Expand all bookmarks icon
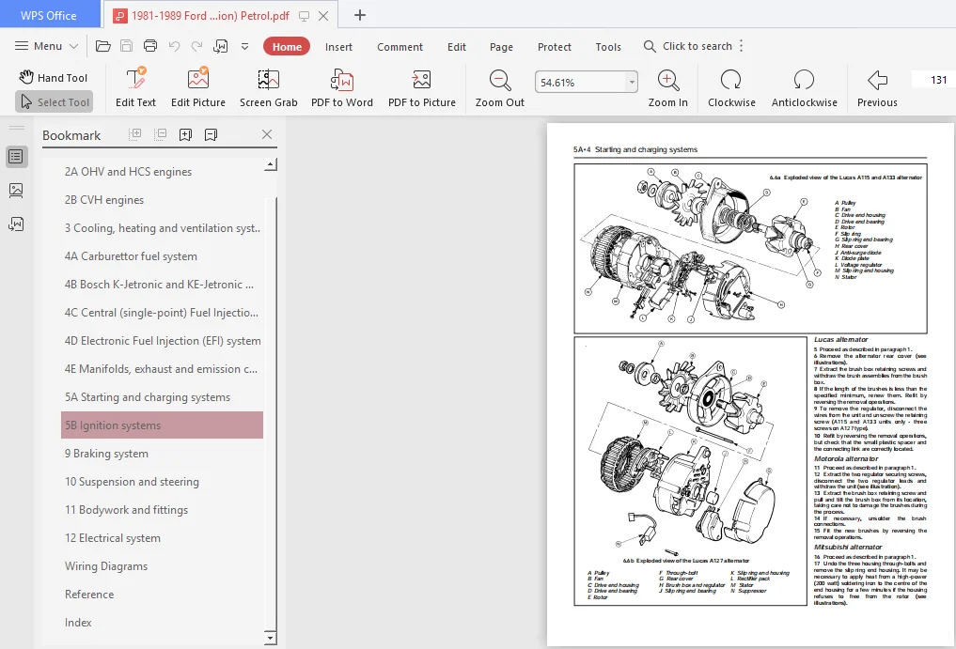The width and height of the screenshot is (956, 649). tap(135, 134)
